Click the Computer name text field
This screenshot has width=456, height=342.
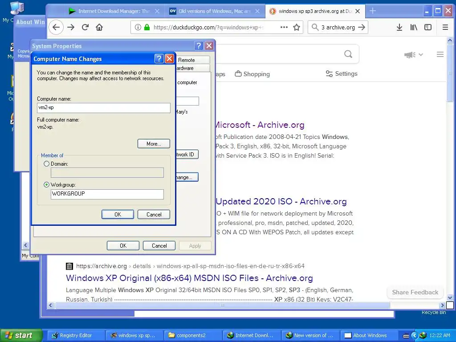[x=103, y=108]
